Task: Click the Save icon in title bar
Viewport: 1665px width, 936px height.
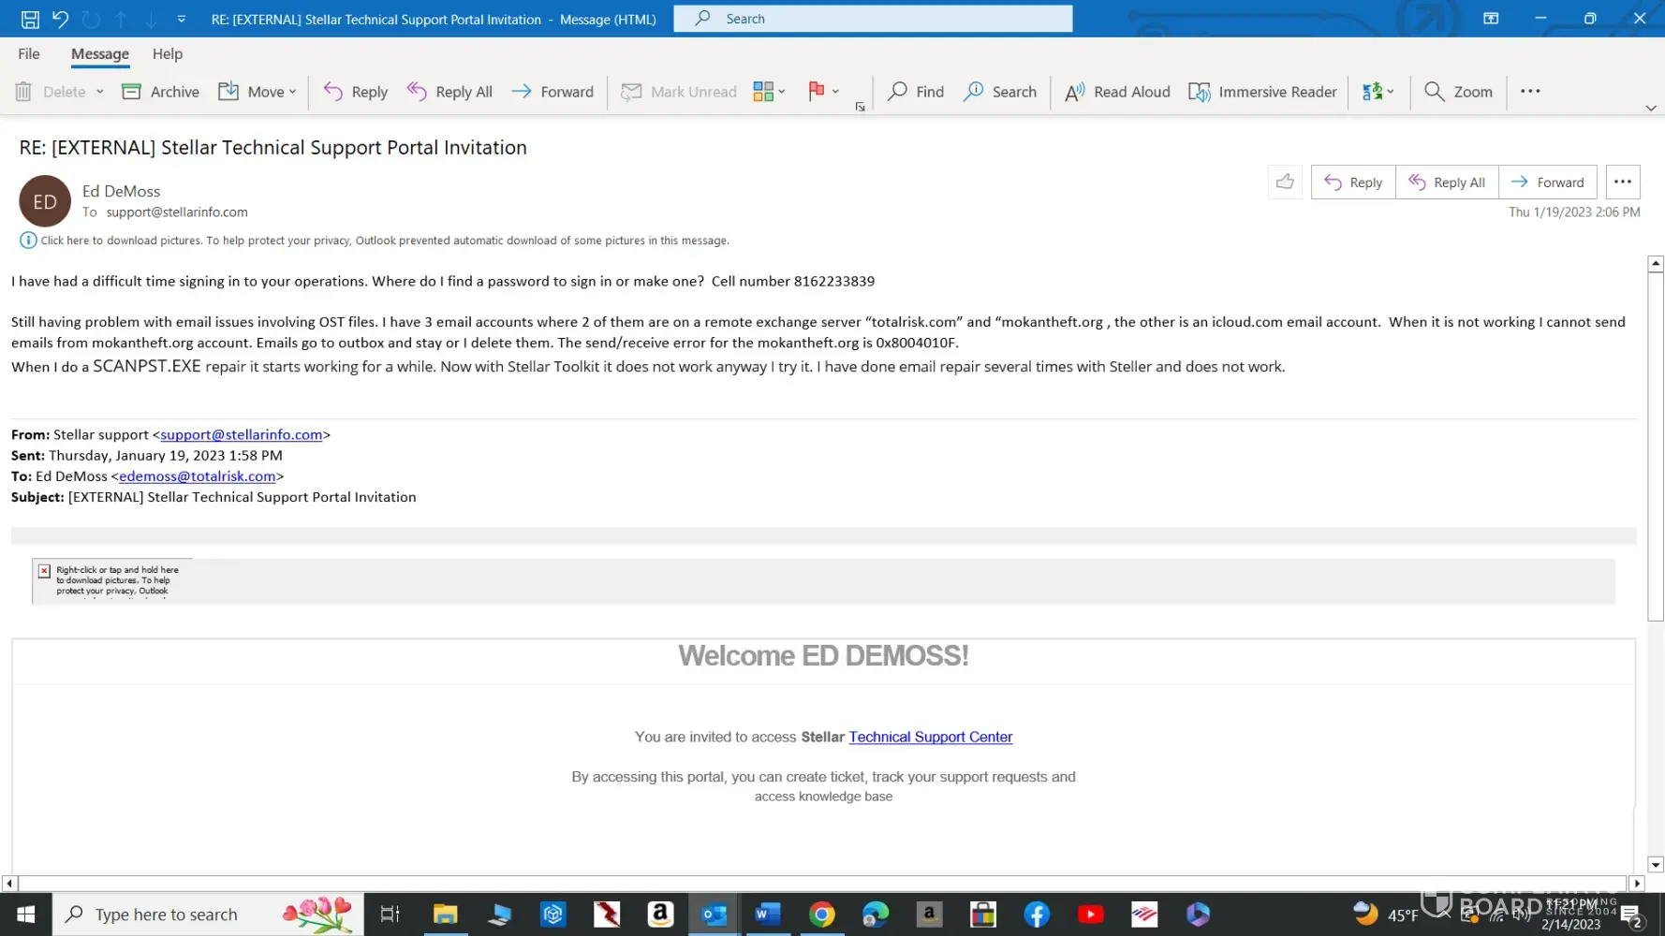Action: [x=30, y=19]
